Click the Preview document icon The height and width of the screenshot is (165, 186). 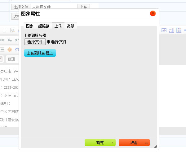click(12, 30)
